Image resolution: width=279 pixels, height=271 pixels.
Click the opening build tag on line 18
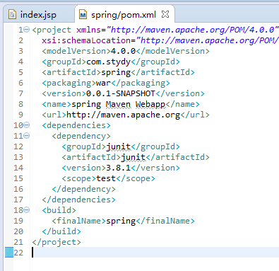(59, 210)
